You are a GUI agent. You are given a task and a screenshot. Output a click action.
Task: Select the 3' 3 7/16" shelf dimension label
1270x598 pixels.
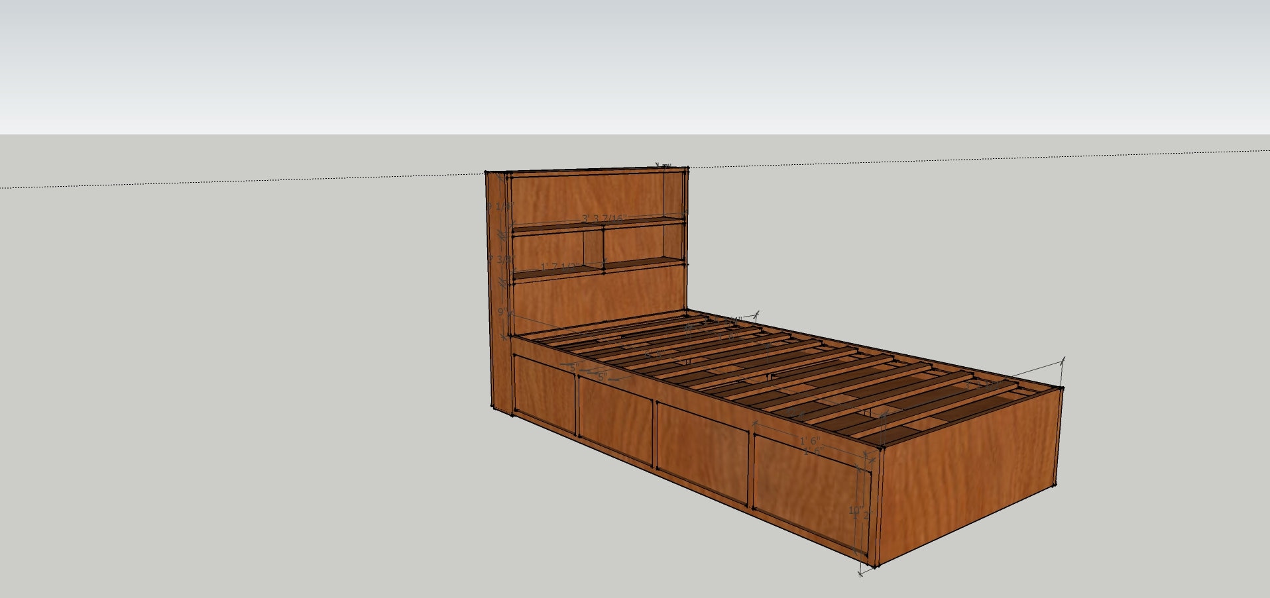point(603,219)
